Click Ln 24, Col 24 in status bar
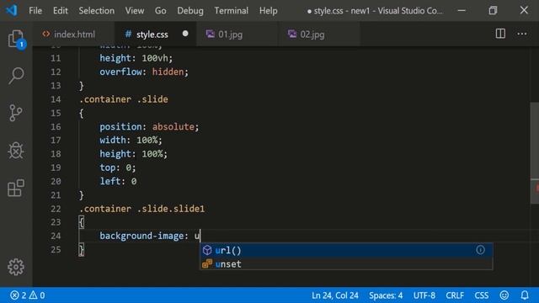Image resolution: width=539 pixels, height=303 pixels. pyautogui.click(x=335, y=295)
